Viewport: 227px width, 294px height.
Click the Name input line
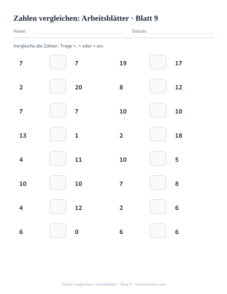point(77,33)
